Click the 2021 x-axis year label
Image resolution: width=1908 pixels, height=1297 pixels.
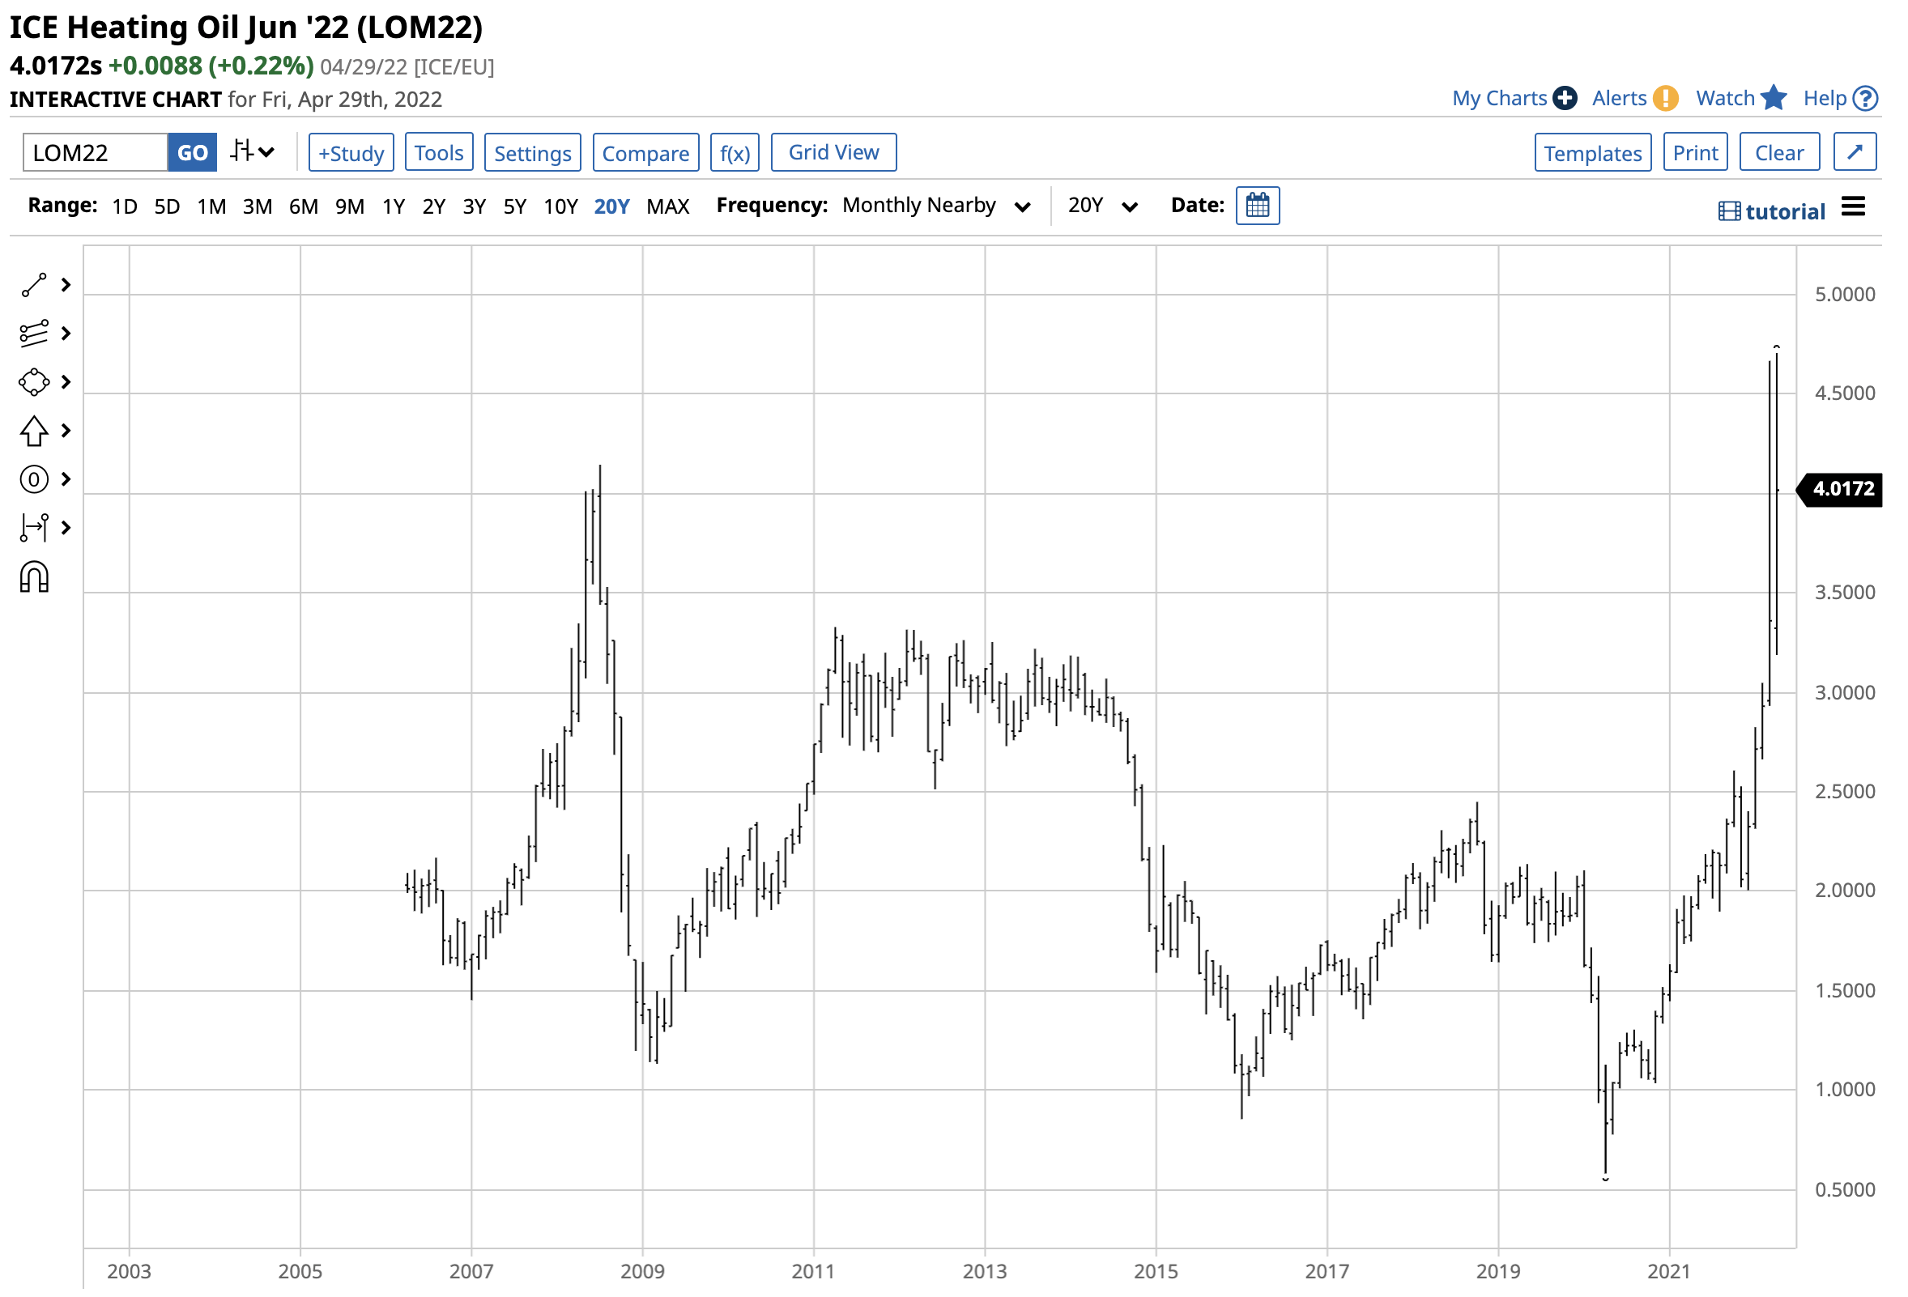(1669, 1271)
